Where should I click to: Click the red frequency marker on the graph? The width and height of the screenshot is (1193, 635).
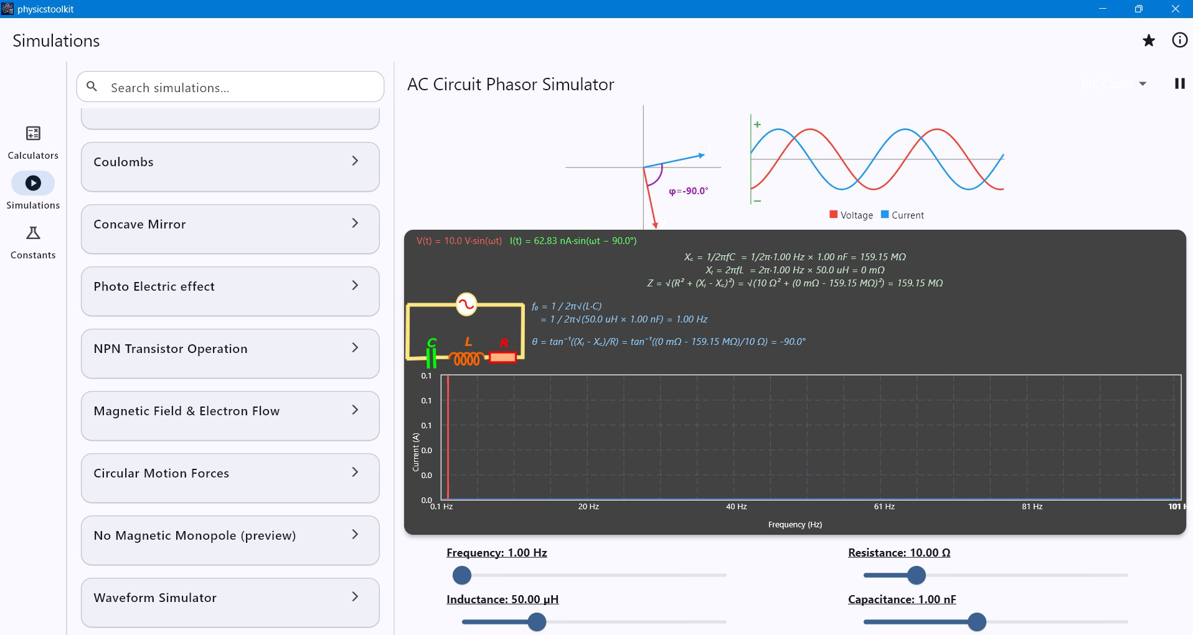pos(448,437)
